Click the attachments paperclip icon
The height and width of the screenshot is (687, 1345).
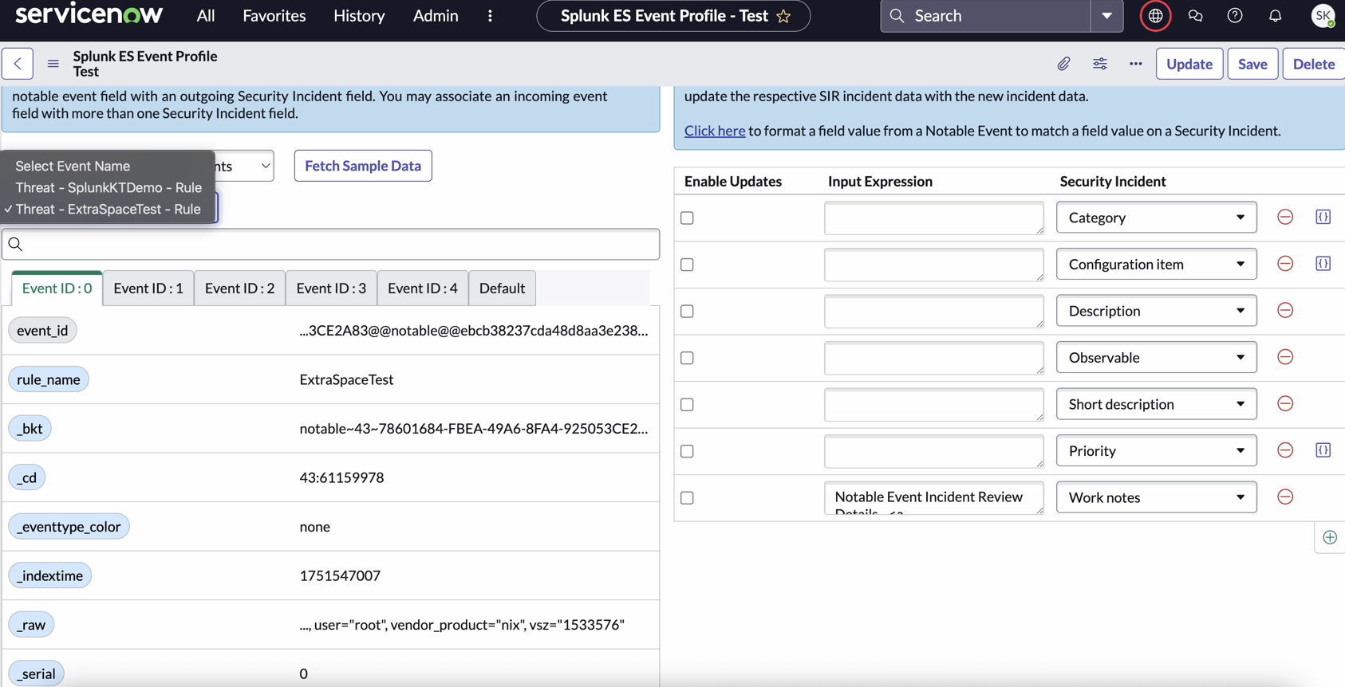(x=1063, y=64)
